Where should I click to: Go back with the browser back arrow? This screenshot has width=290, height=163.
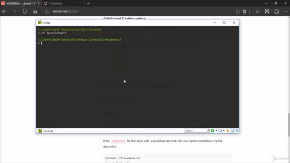(x=4, y=11)
